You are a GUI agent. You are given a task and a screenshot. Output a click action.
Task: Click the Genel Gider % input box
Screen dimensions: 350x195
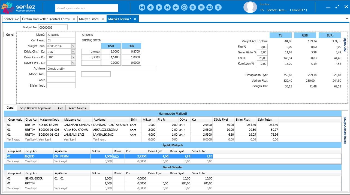[262, 52]
